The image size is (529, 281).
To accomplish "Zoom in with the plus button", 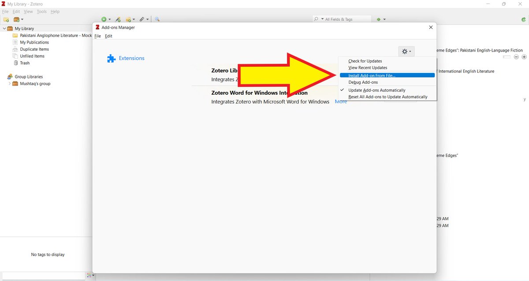I will [x=524, y=57].
